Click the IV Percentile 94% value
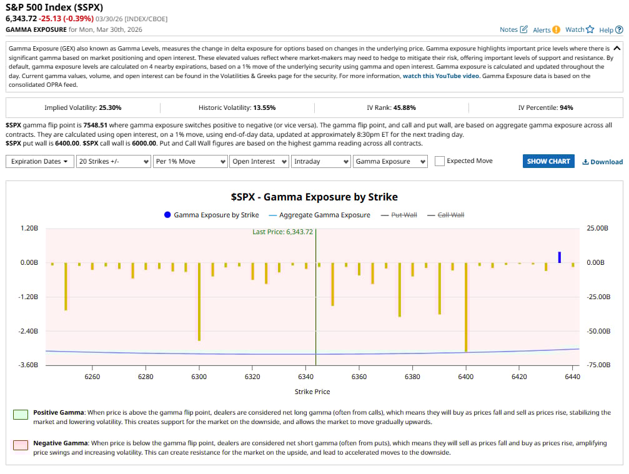 tap(566, 107)
